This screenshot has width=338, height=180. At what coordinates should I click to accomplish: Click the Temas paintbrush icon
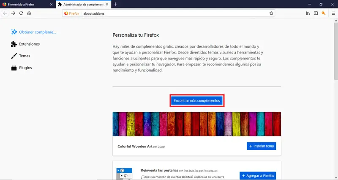click(x=14, y=56)
